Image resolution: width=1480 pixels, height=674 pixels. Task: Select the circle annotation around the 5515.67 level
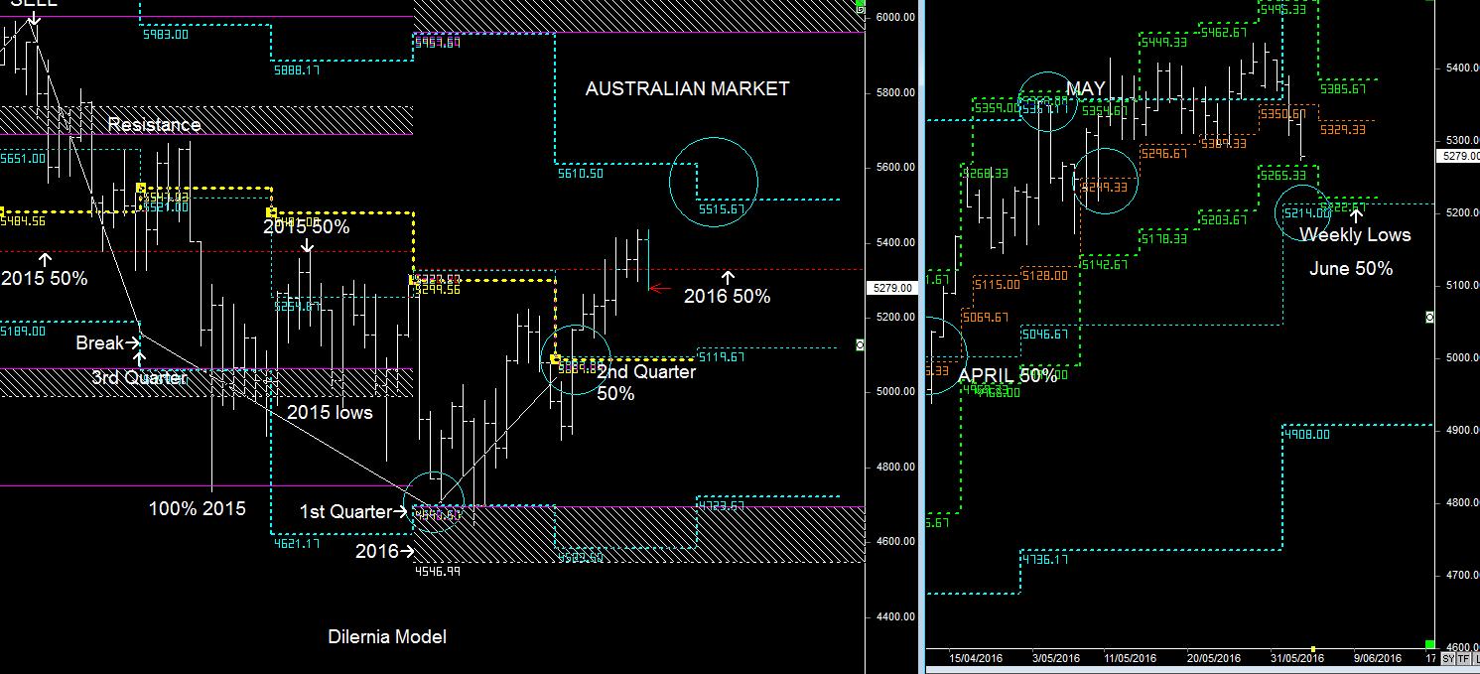(x=713, y=181)
